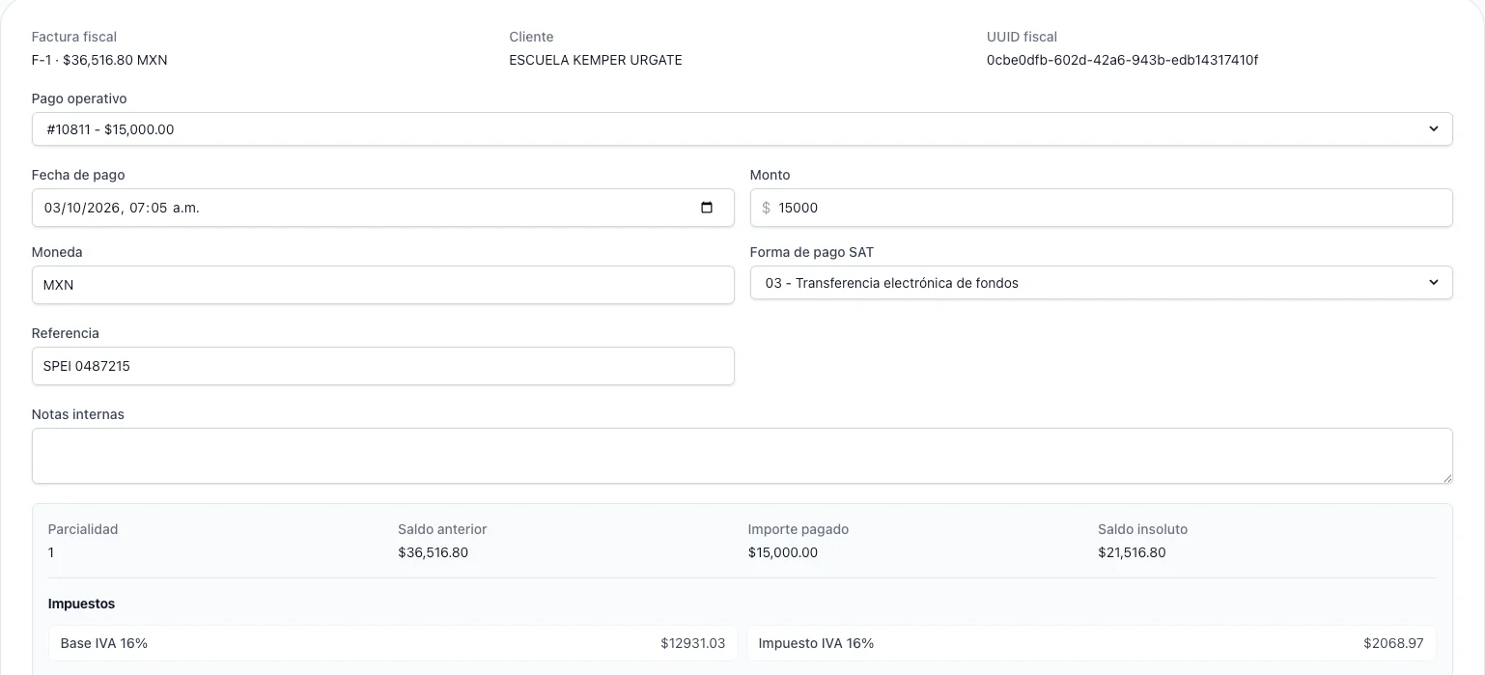Click the Importe pagado value $15,000.00
The height and width of the screenshot is (675, 1485).
[x=782, y=552]
